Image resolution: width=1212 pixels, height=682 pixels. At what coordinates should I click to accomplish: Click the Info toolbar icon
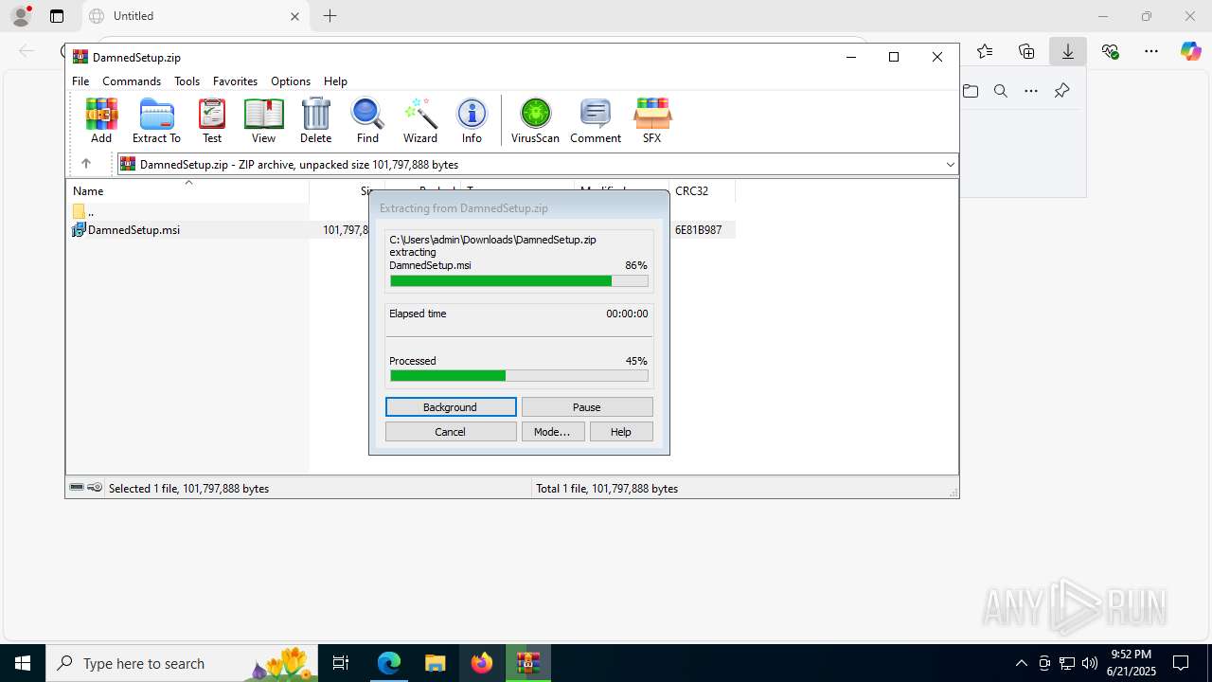(x=472, y=120)
